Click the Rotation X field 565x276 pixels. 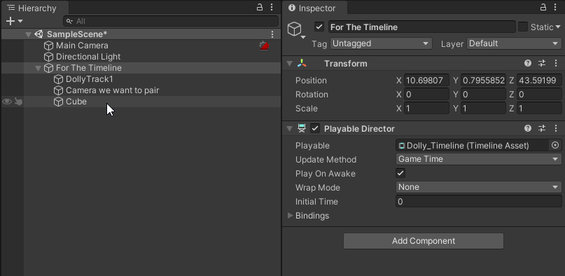coord(426,94)
